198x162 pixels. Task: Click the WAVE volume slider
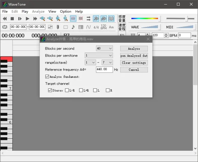point(151,27)
